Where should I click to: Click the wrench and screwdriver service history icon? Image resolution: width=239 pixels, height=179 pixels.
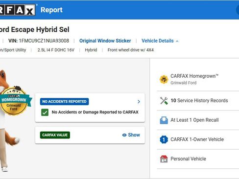(164, 101)
